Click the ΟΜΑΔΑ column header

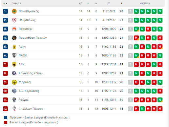coord(16,4)
